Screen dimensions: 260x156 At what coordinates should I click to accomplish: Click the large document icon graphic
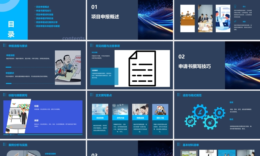click(x=142, y=68)
